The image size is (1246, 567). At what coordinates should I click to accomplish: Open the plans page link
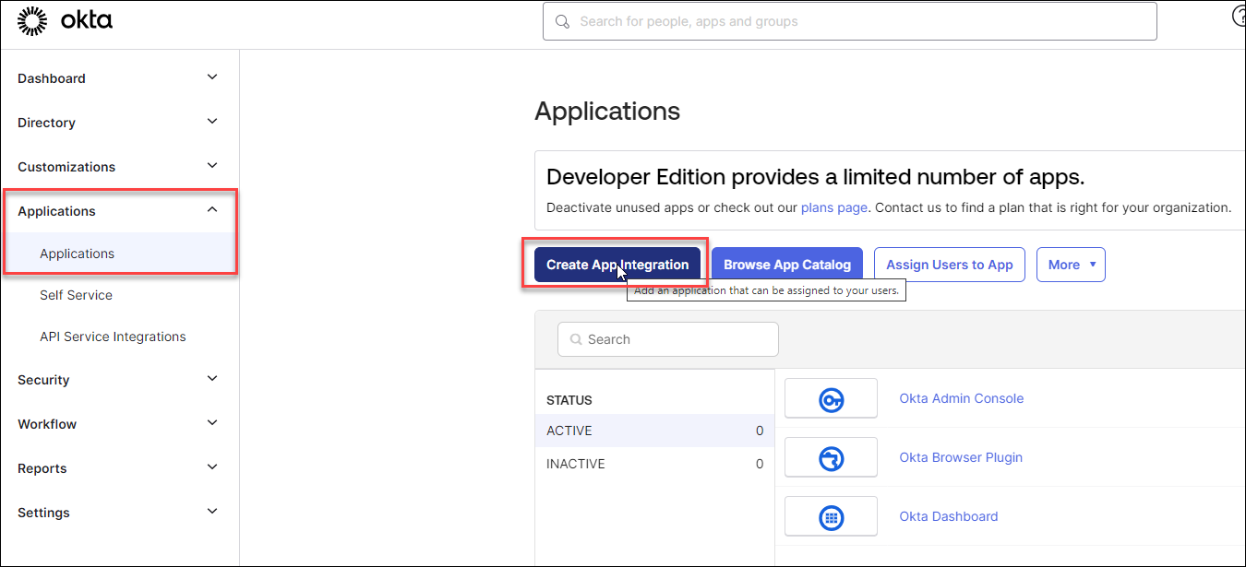coord(833,207)
